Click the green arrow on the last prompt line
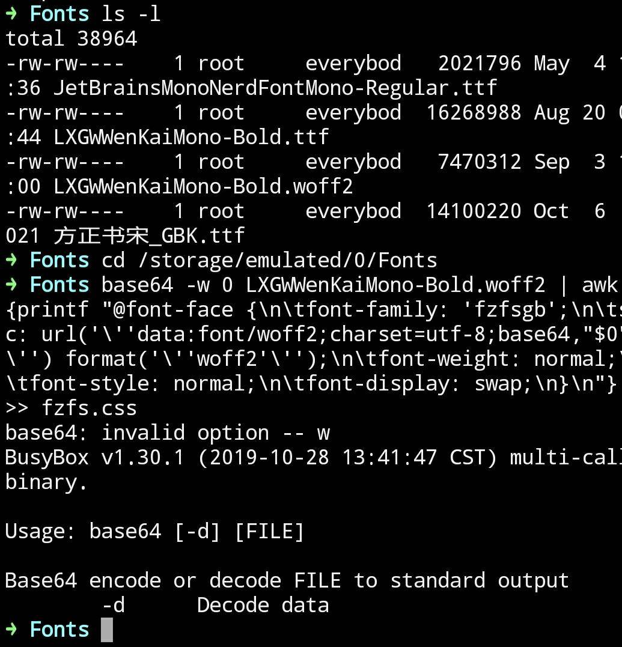This screenshot has width=622, height=647. pyautogui.click(x=11, y=629)
